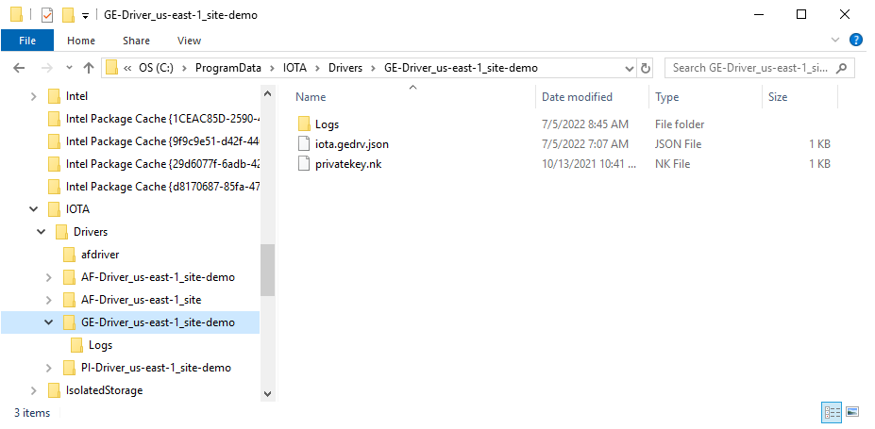Click GE-Driver_us-east-1_site-demo breadcrumb in address bar
875x429 pixels.
(461, 68)
